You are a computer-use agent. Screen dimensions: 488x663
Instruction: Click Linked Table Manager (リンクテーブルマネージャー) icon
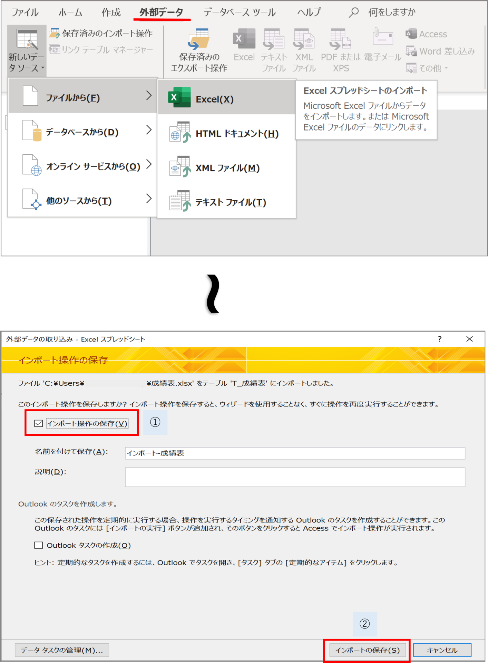(54, 50)
